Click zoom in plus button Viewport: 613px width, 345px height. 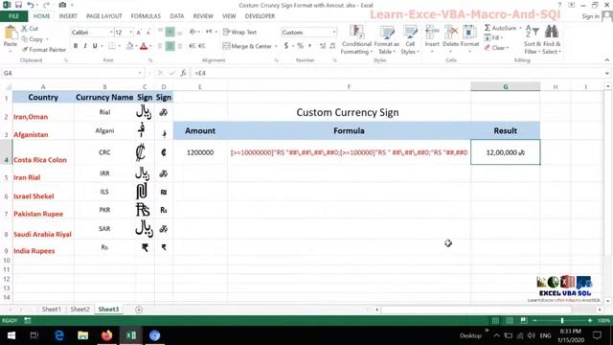coord(590,320)
